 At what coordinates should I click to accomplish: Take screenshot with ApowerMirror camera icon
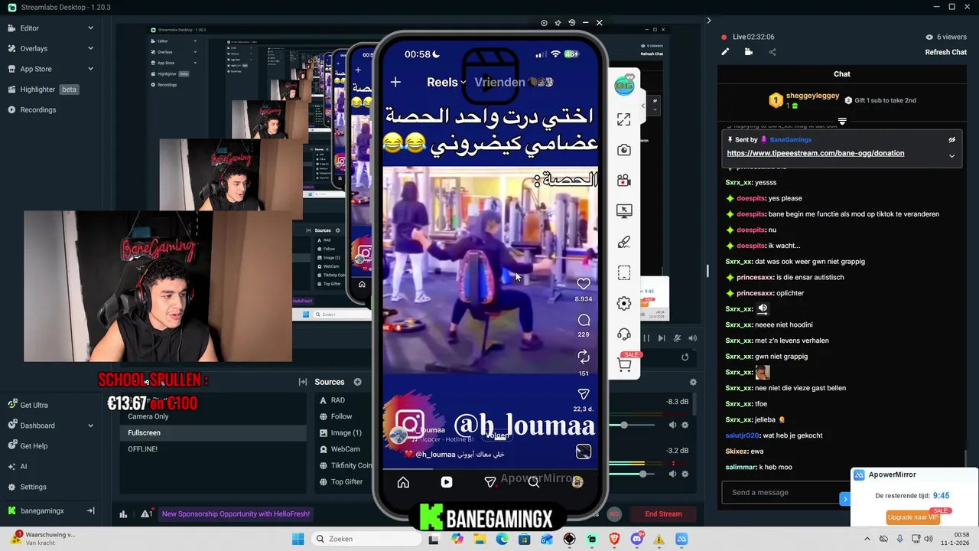click(624, 150)
